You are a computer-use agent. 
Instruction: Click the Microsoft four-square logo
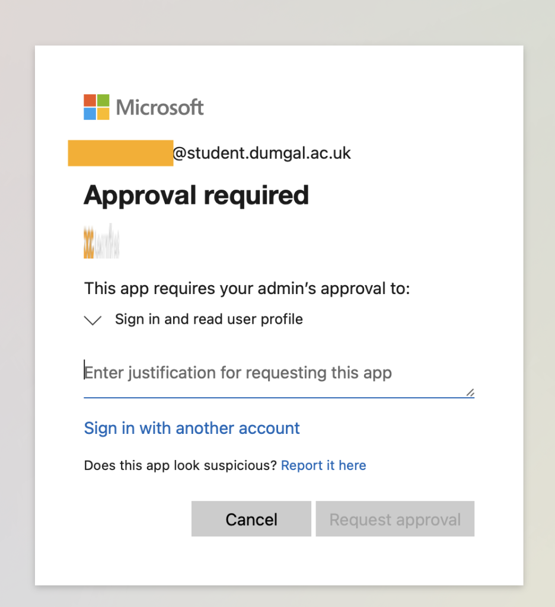(x=97, y=107)
